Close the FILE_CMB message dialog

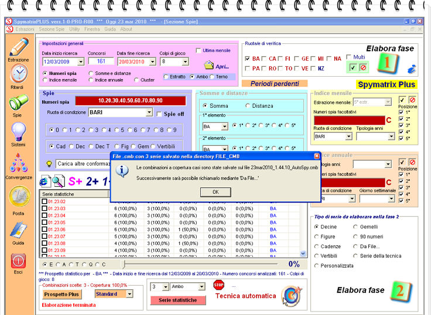click(317, 156)
